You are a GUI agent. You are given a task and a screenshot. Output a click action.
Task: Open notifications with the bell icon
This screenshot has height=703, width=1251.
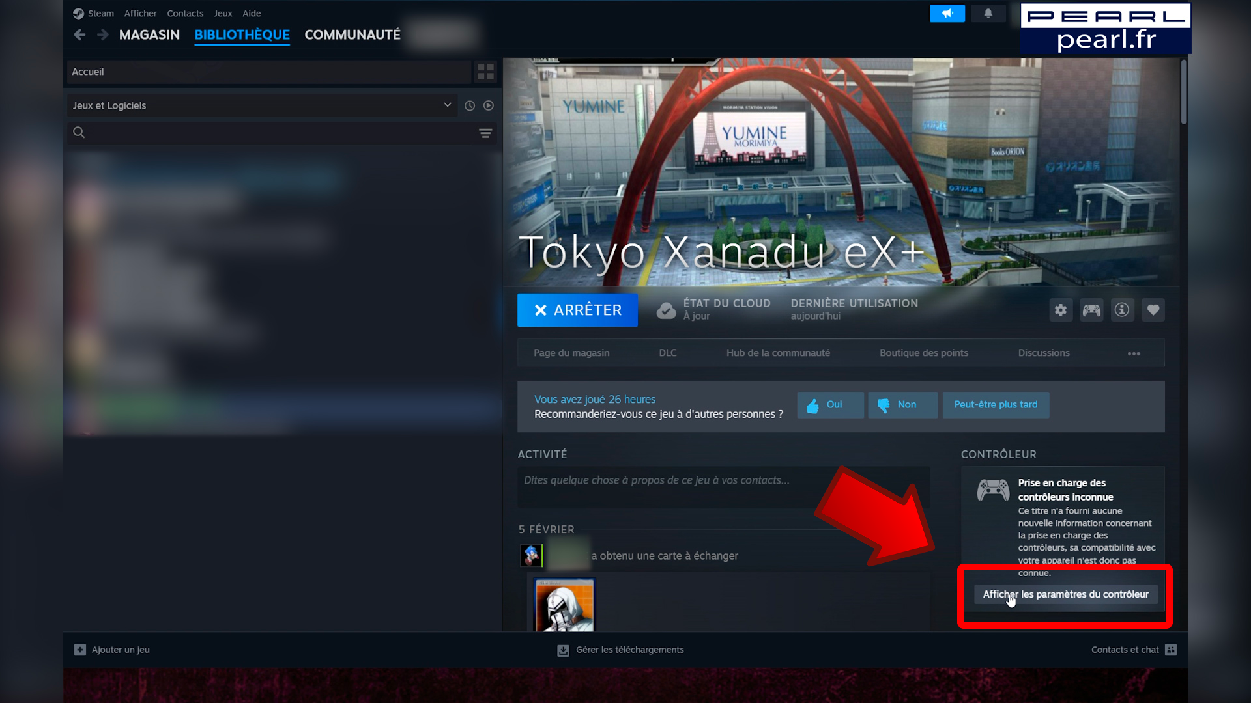click(988, 13)
